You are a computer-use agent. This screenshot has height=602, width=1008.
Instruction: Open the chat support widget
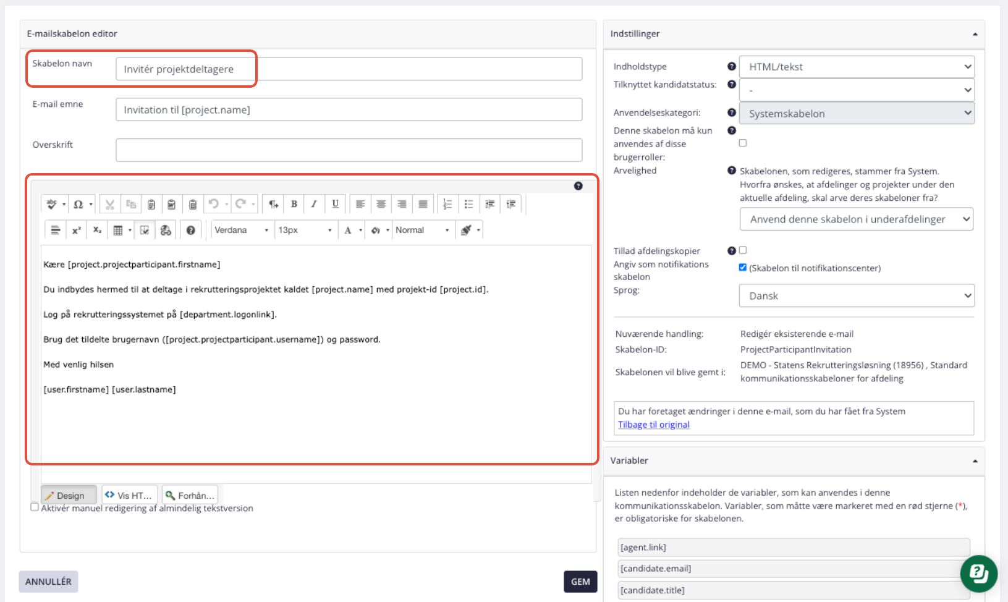coord(979,574)
